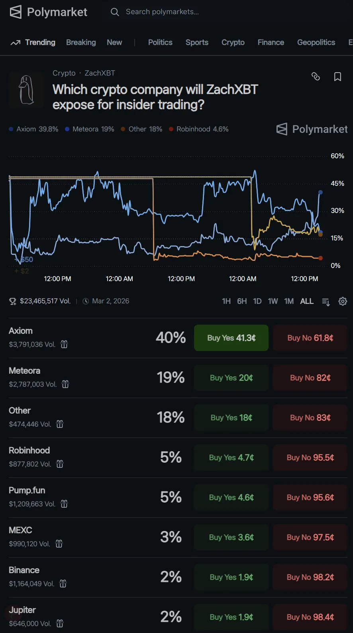Click the Polymarket logo in header
This screenshot has height=633, width=353.
[49, 12]
